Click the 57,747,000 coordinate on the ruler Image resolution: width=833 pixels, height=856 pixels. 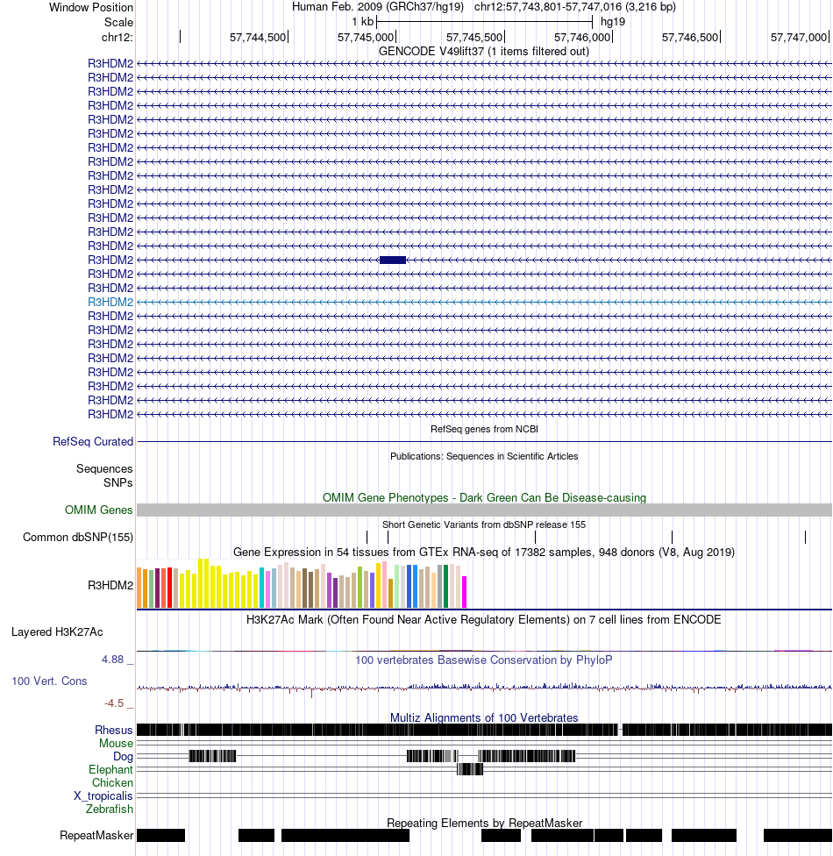tap(799, 37)
